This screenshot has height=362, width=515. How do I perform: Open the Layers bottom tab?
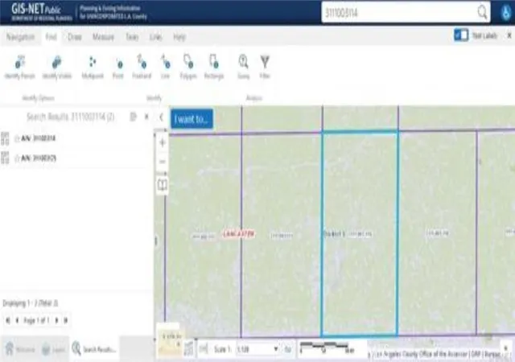click(54, 349)
